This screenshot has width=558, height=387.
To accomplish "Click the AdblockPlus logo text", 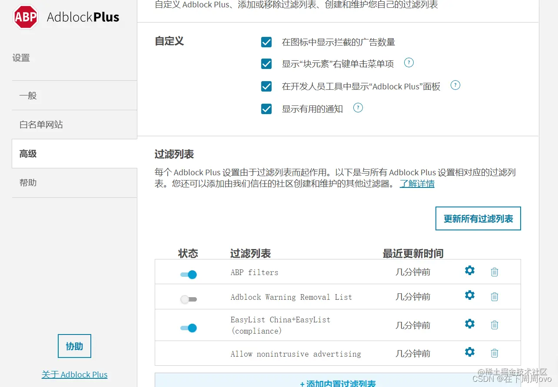I will point(83,17).
